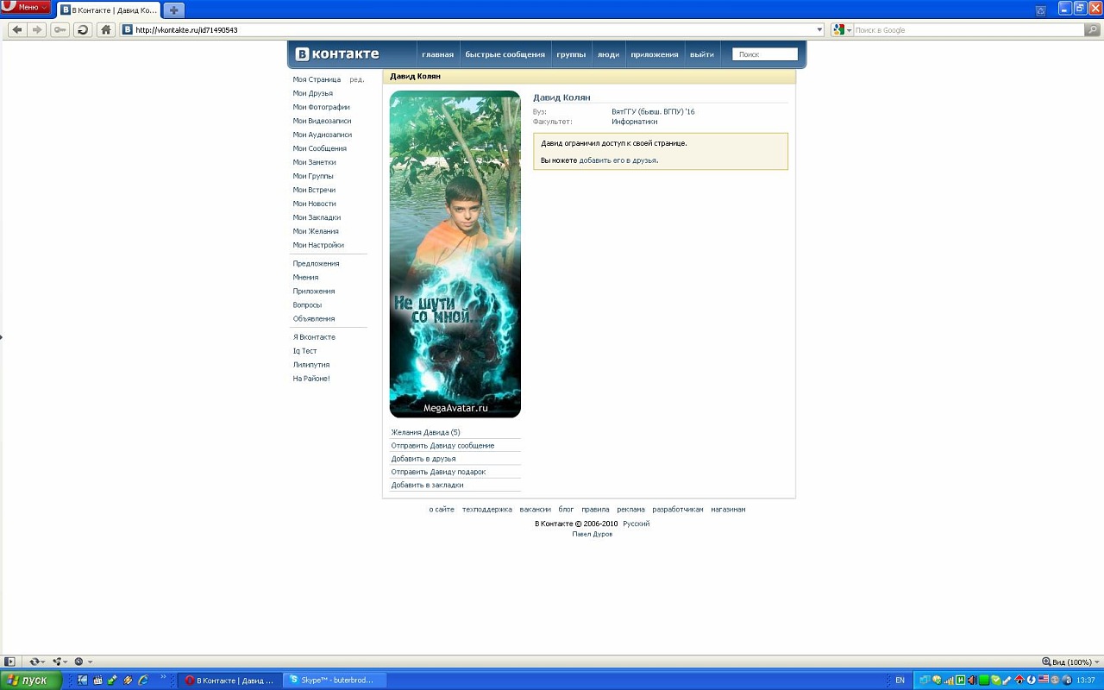Open the Google search engine selector dropdown
Screen dimensions: 1104x690
point(842,30)
